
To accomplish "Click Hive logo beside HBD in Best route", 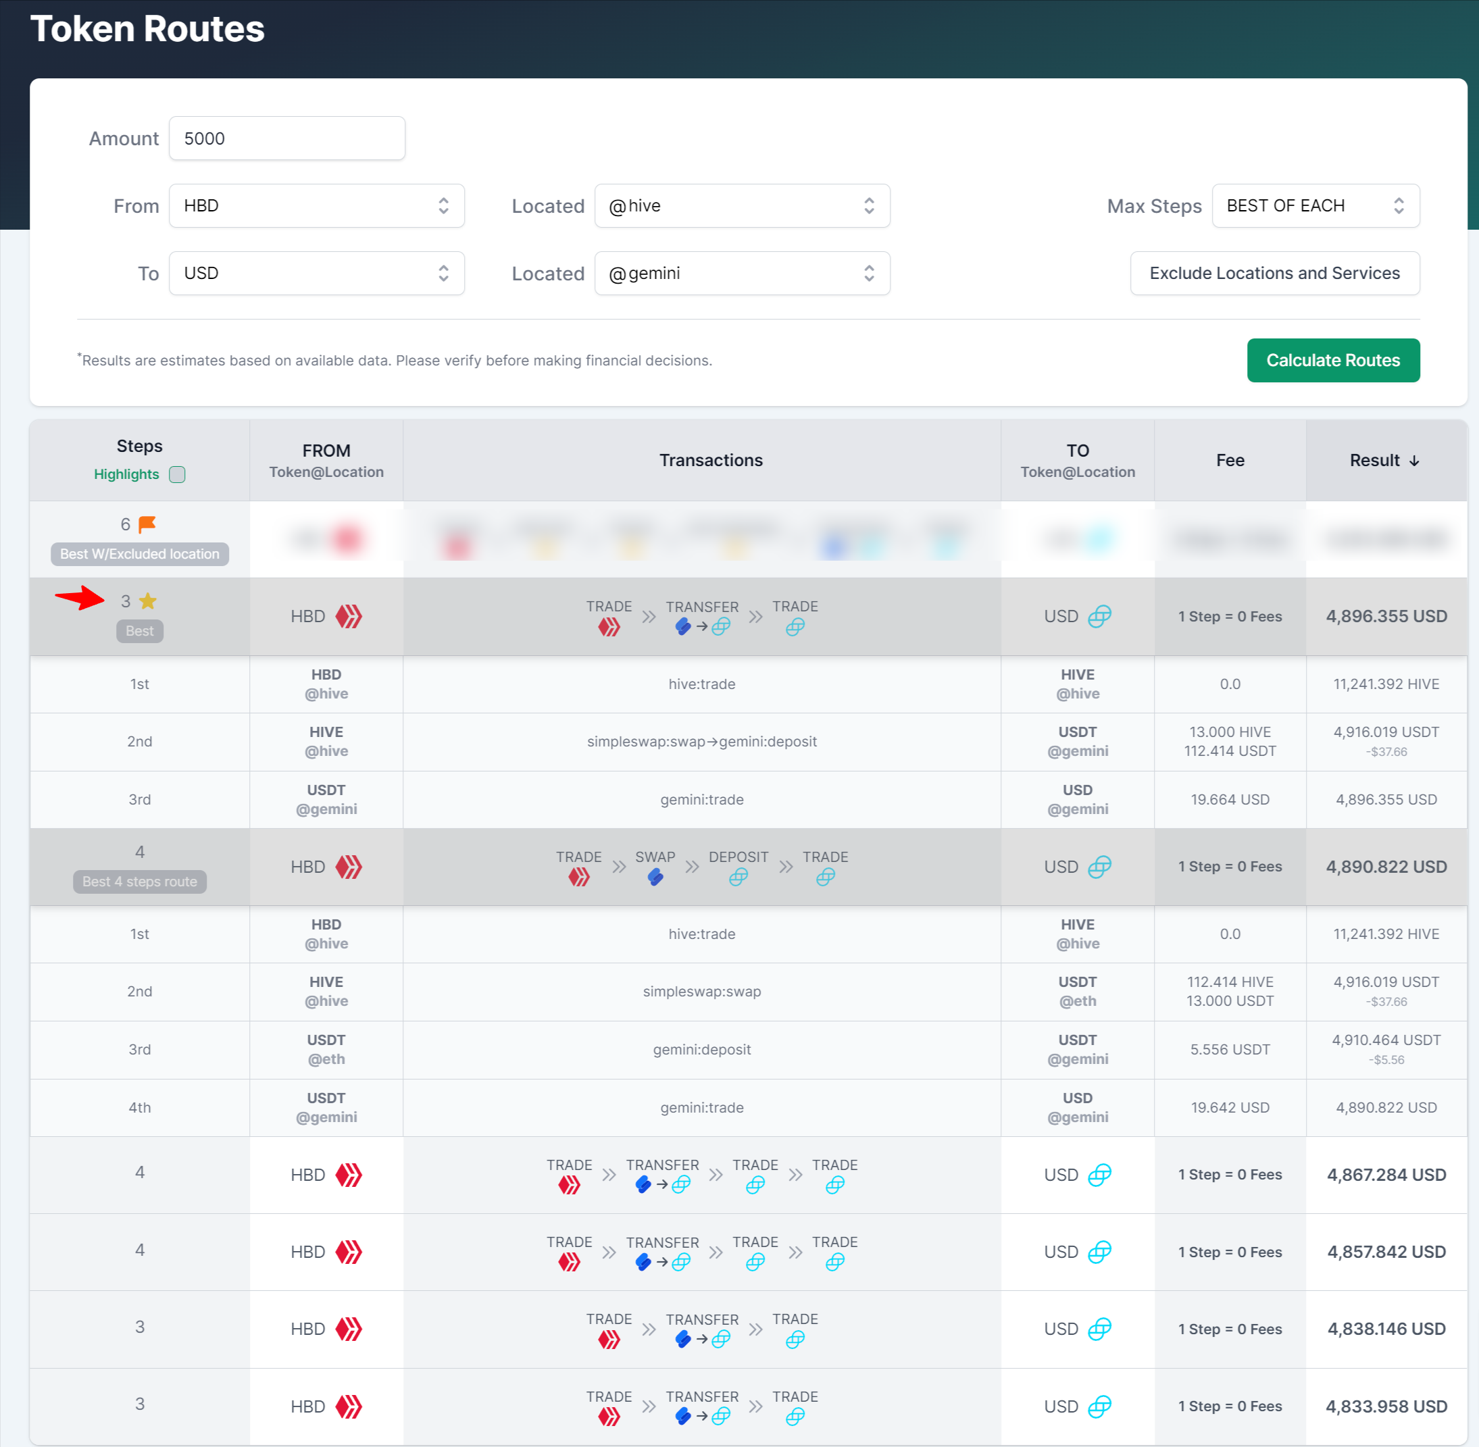I will (x=349, y=616).
